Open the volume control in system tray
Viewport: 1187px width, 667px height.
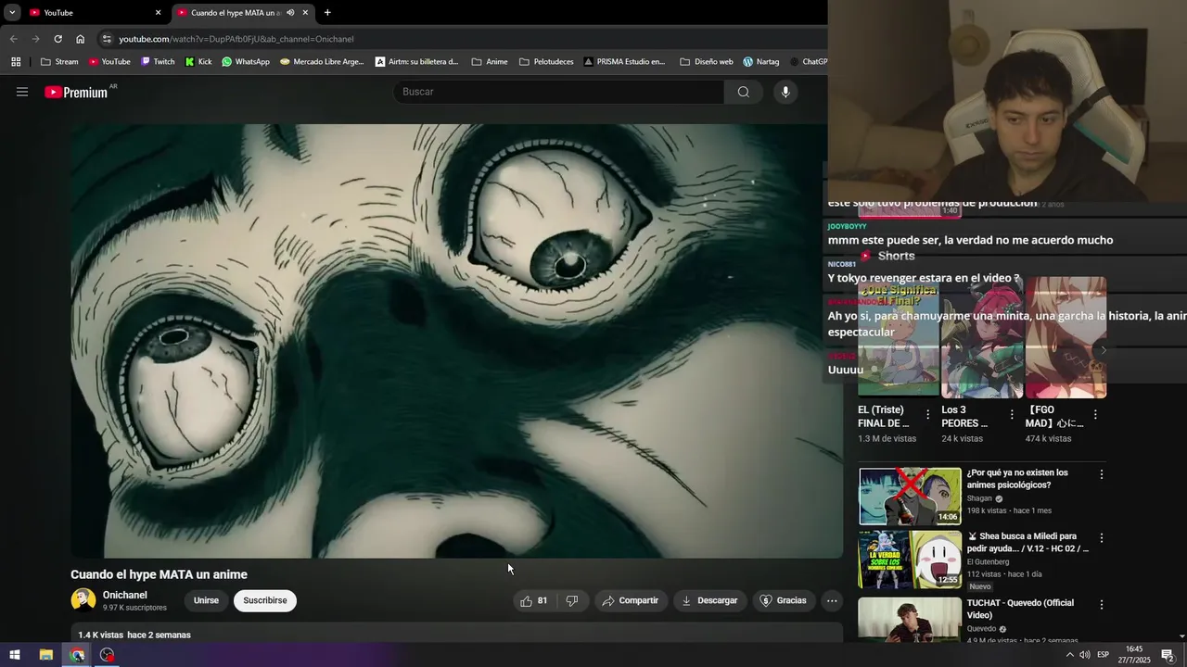coord(1085,655)
